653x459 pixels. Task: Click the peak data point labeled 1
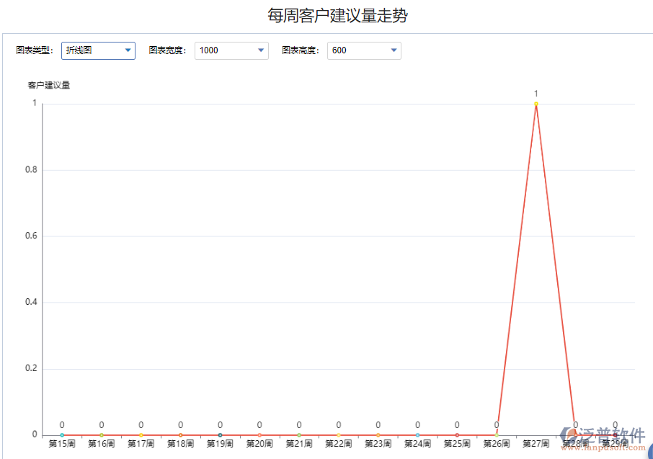536,103
